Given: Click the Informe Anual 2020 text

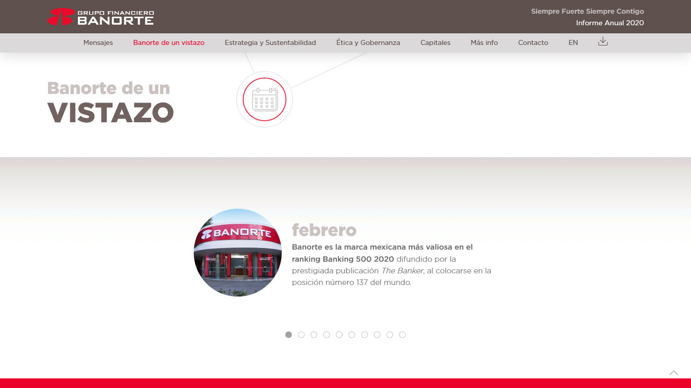Looking at the screenshot, I should click(x=610, y=23).
